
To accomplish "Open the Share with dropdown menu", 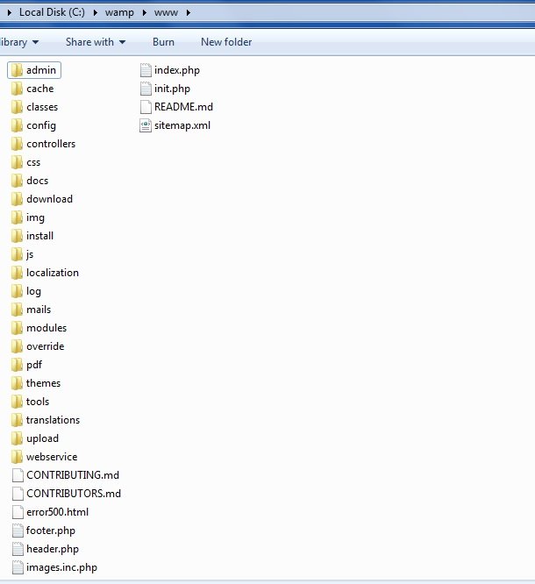I will pos(96,42).
